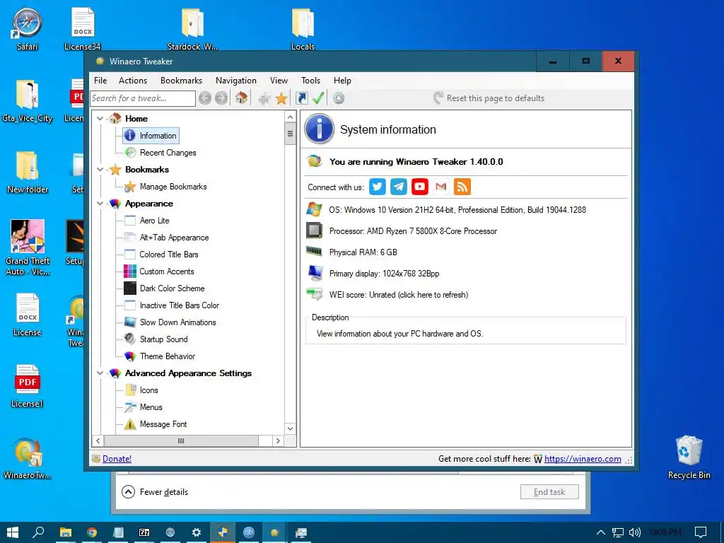
Task: Open the RSS feed icon
Action: click(x=462, y=187)
